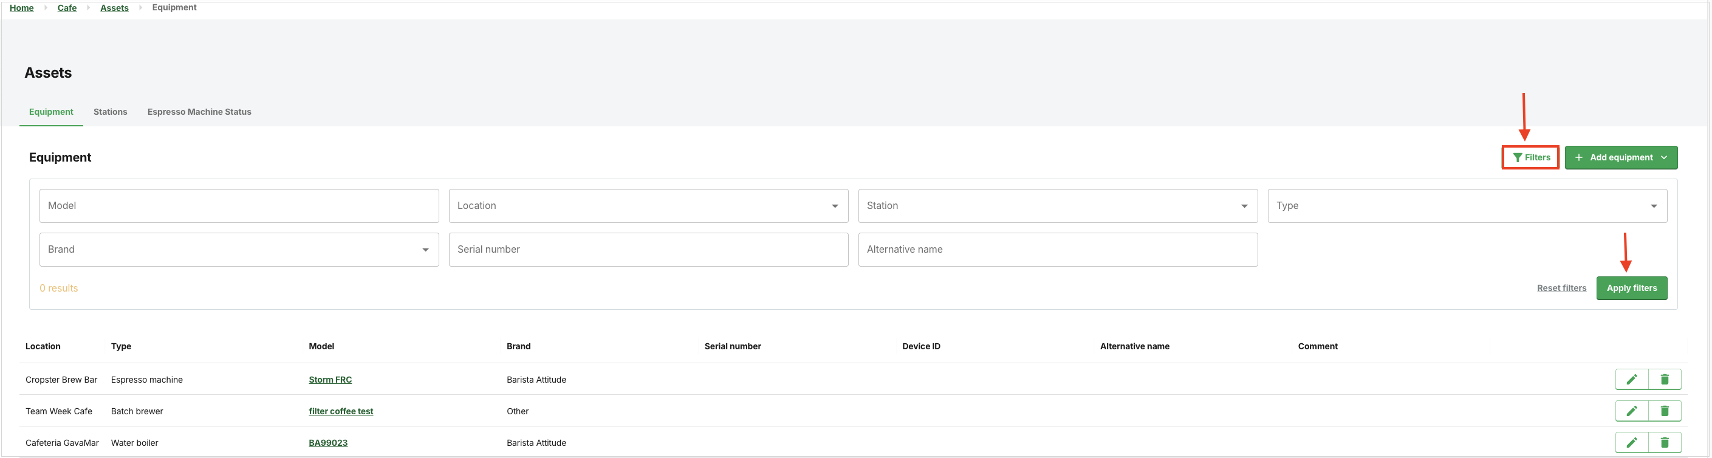Viewport: 1712px width, 458px height.
Task: Open the Espresso Machine Status tab
Action: point(199,112)
